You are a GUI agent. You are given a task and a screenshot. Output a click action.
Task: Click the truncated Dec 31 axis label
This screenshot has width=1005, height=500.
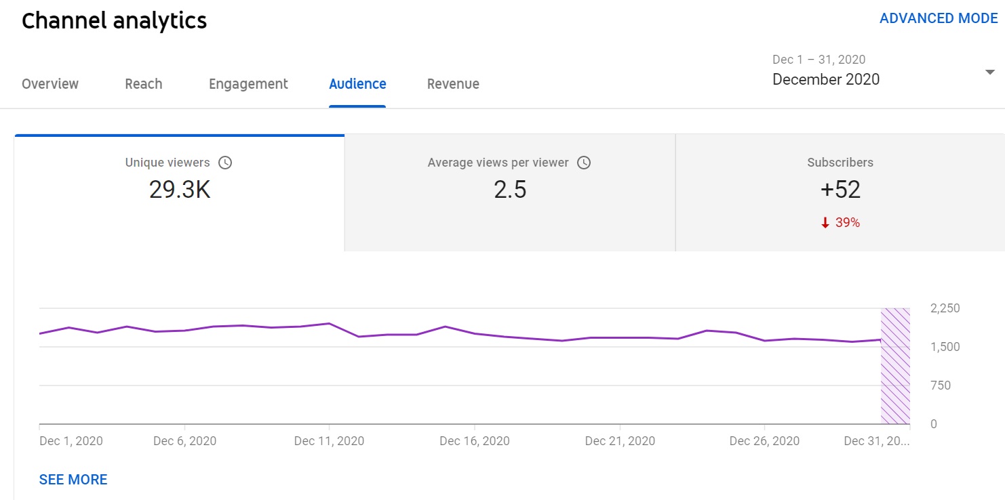[x=878, y=441]
